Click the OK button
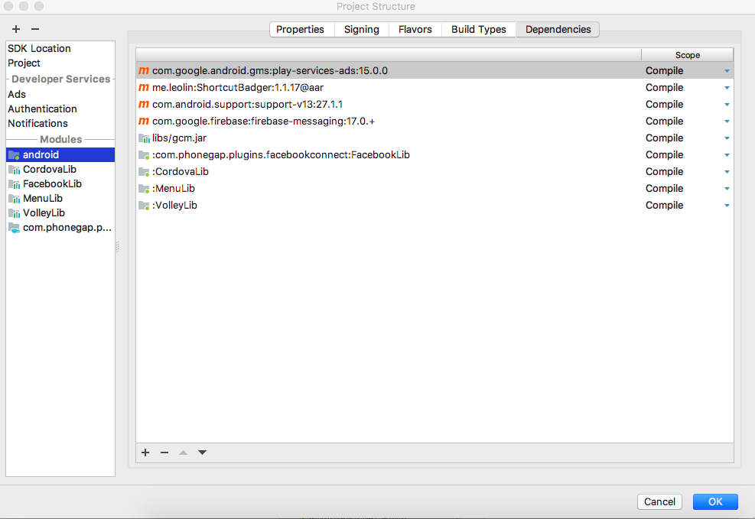The height and width of the screenshot is (519, 755). coord(715,501)
